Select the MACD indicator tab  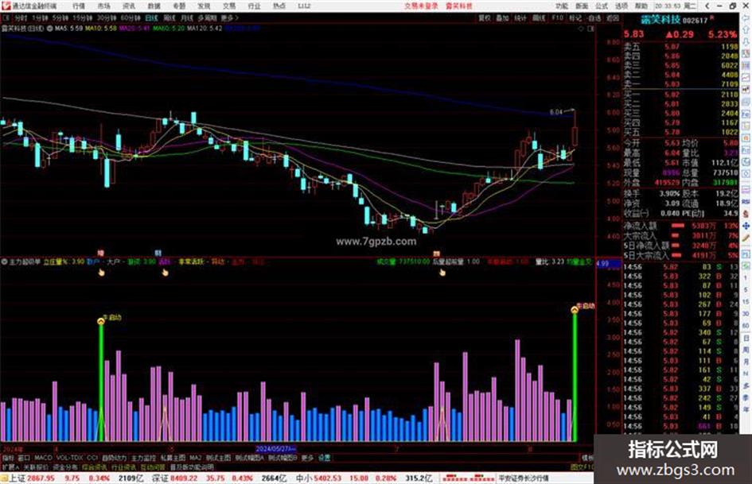pyautogui.click(x=43, y=458)
